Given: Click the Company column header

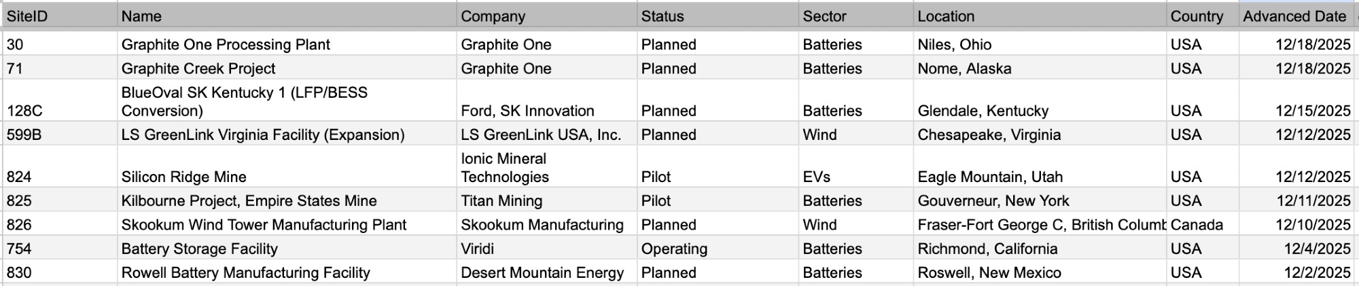Looking at the screenshot, I should [493, 16].
